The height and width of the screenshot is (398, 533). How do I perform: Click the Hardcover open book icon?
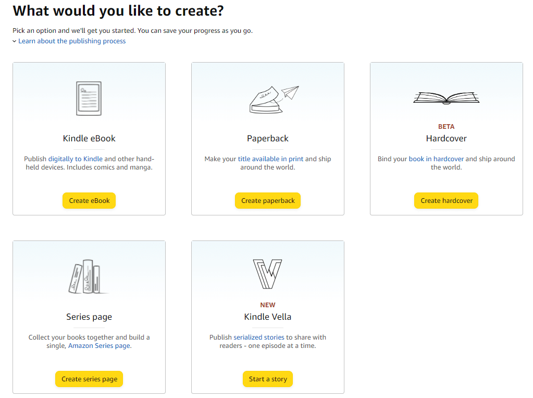pyautogui.click(x=446, y=98)
